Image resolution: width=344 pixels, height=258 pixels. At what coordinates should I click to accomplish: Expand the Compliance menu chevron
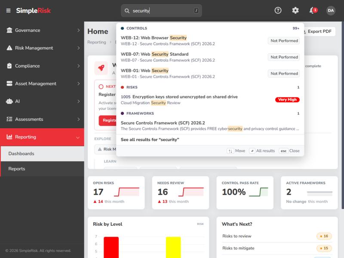tap(78, 66)
